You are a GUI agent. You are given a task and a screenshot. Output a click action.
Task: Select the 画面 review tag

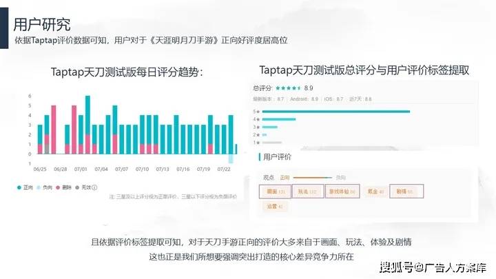275,191
